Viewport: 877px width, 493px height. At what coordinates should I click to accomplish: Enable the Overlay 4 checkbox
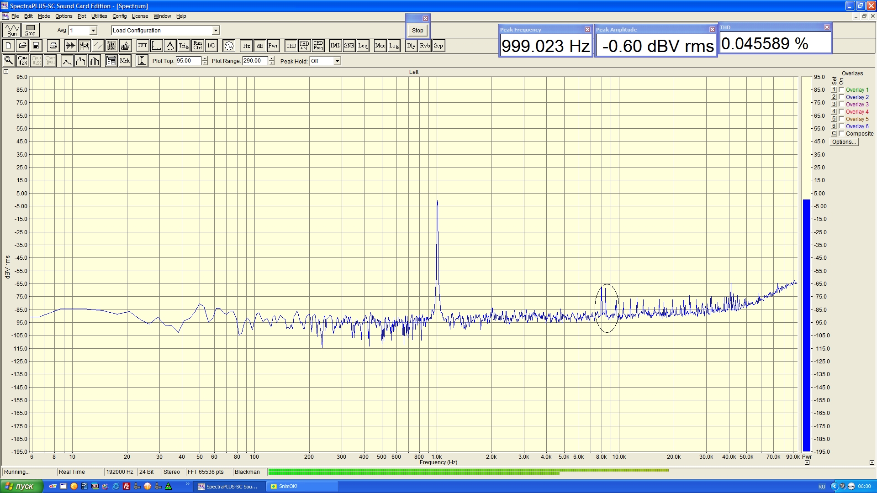click(x=841, y=112)
